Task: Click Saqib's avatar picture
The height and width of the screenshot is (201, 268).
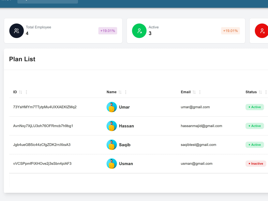Action: 111,145
